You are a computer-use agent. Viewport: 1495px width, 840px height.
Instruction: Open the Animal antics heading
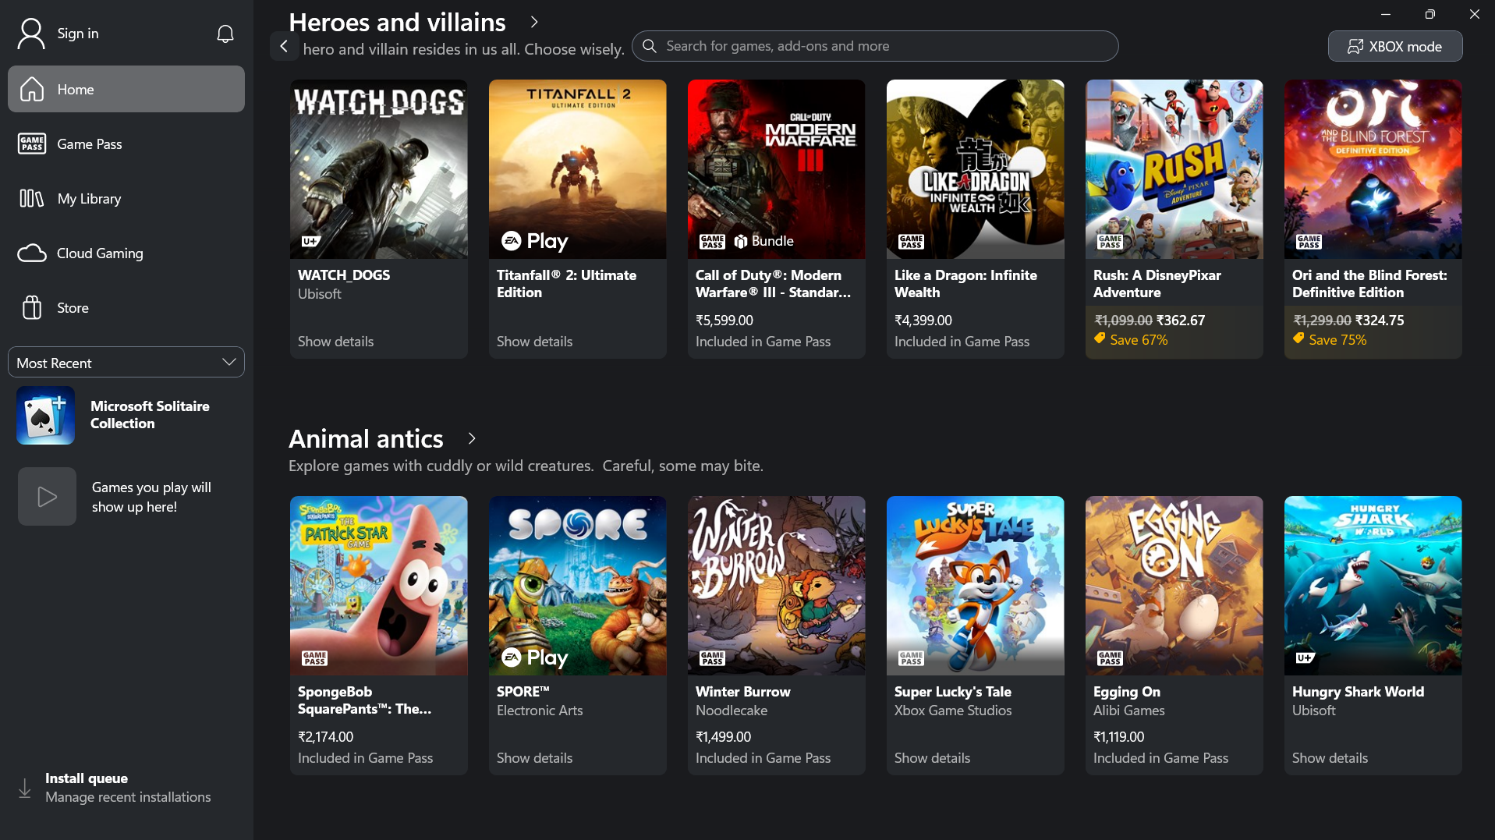tap(366, 438)
